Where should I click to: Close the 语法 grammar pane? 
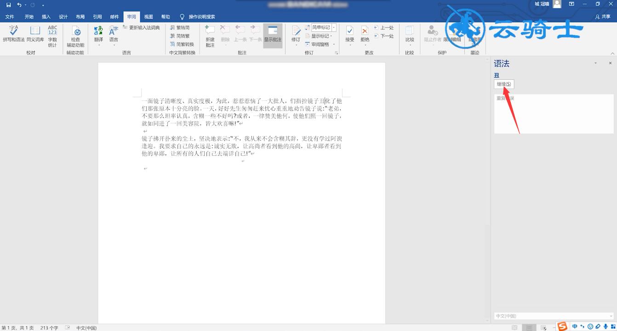(x=611, y=63)
